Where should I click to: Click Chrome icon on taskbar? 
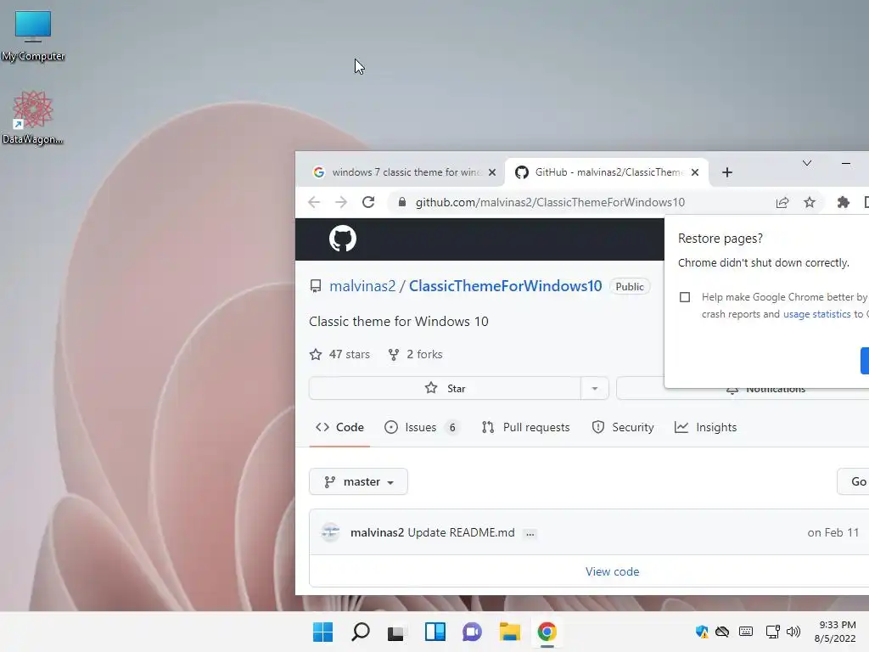[x=547, y=632]
